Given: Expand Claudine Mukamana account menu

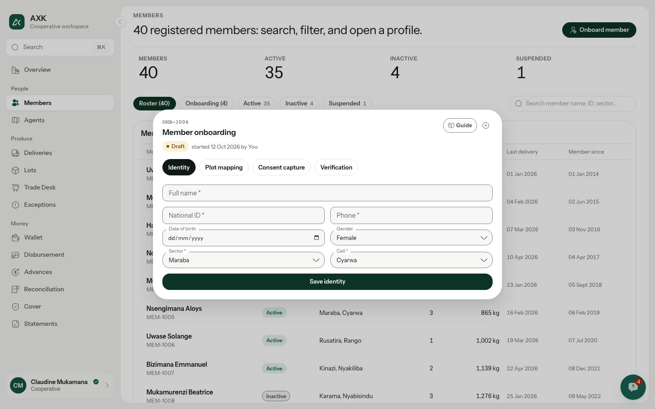Looking at the screenshot, I should [60, 385].
